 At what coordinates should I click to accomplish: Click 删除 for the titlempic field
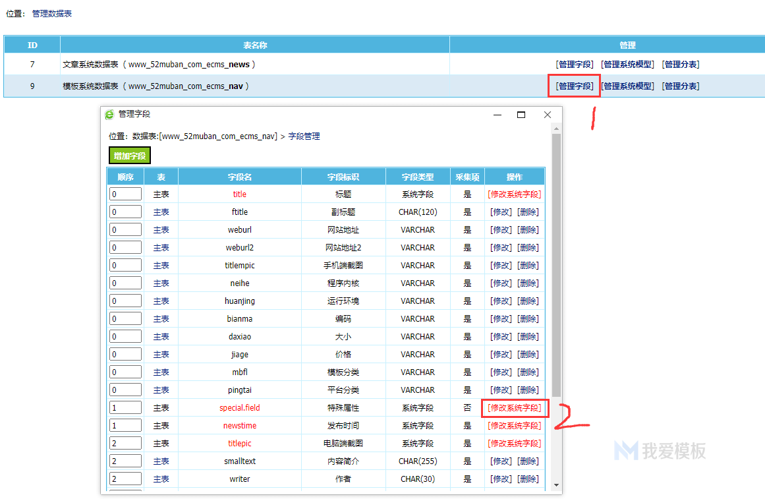pyautogui.click(x=528, y=266)
